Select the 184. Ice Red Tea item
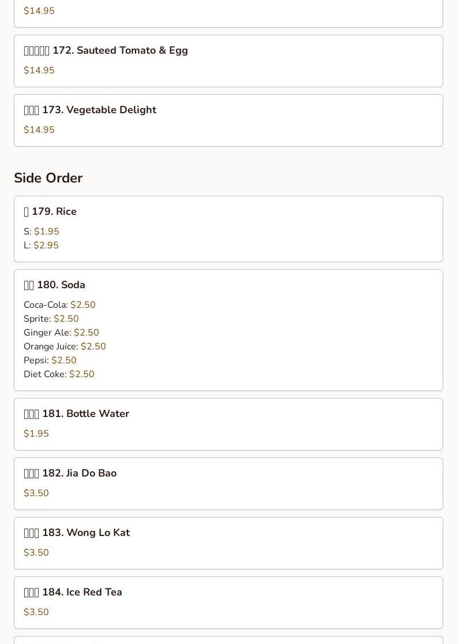Image resolution: width=457 pixels, height=644 pixels. coord(81,593)
